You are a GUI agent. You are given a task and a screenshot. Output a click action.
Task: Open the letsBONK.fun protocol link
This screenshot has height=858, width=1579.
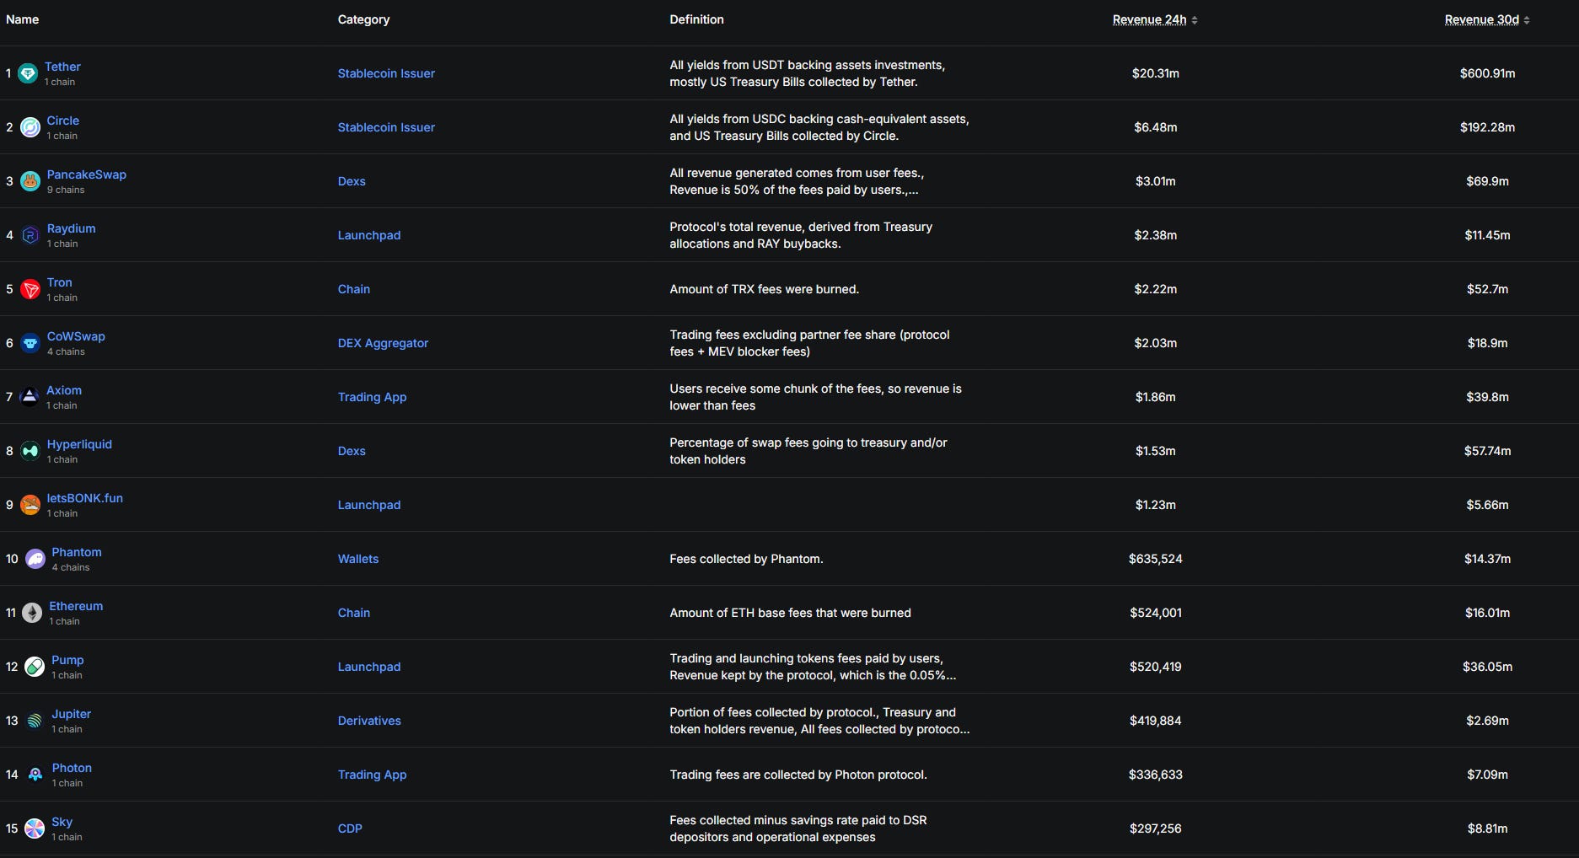tap(85, 498)
